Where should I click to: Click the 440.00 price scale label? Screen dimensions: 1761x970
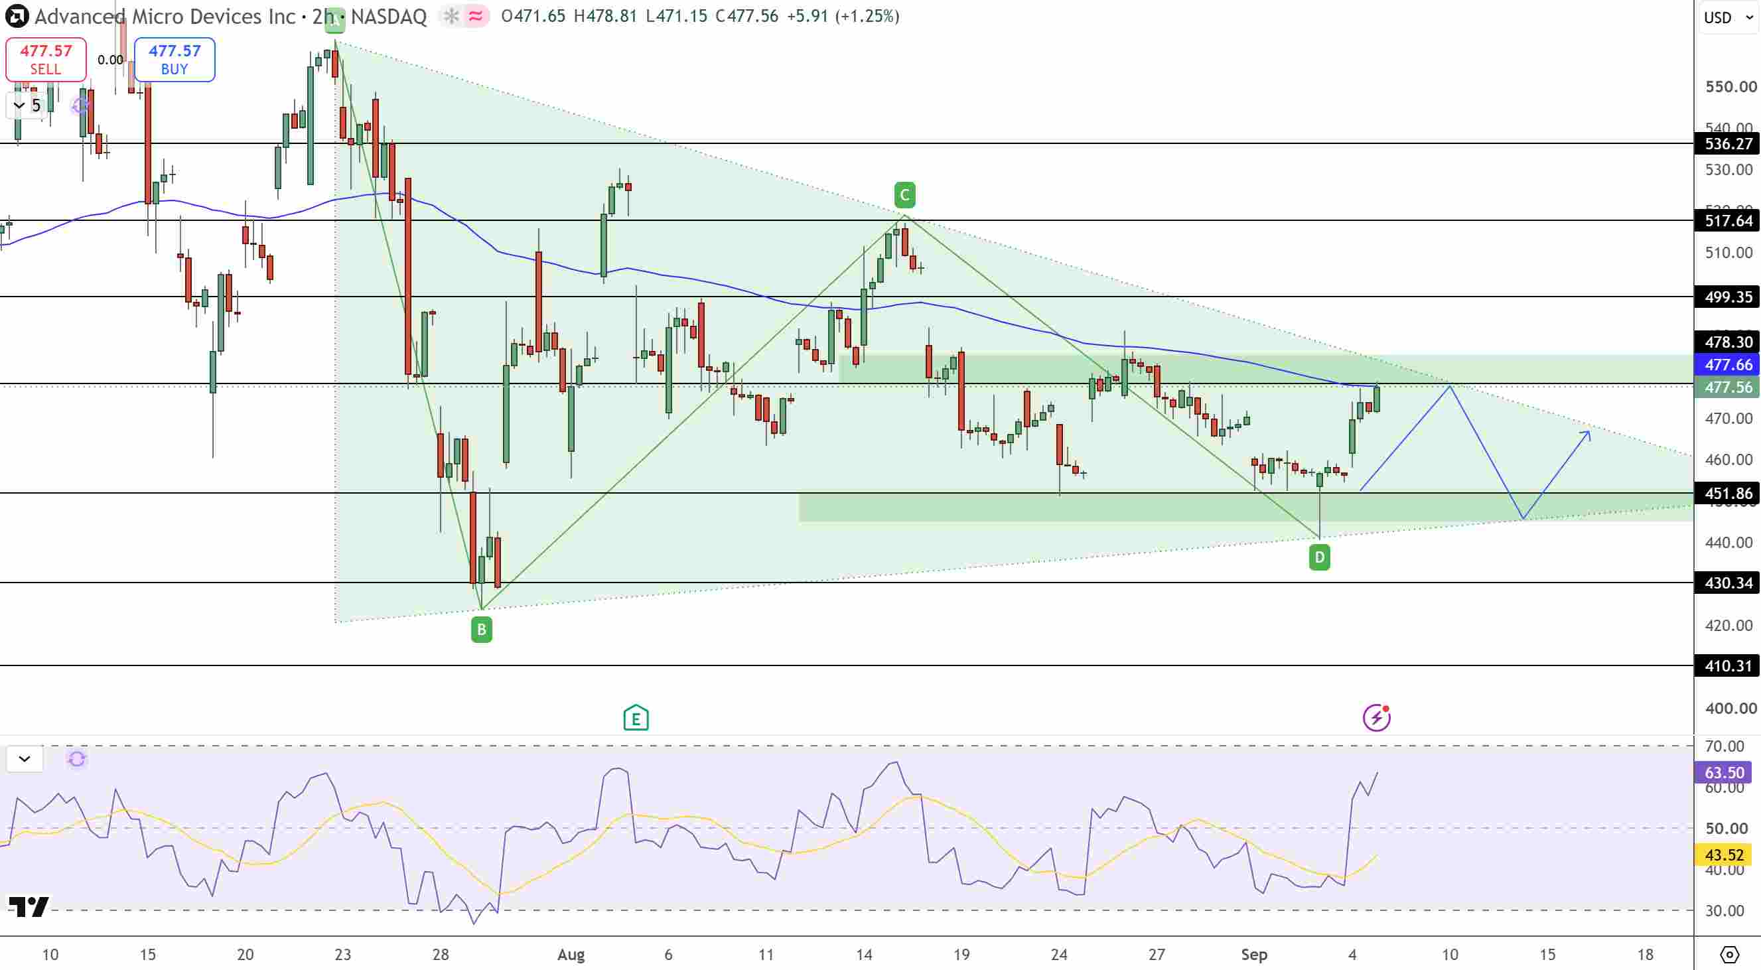coord(1730,543)
